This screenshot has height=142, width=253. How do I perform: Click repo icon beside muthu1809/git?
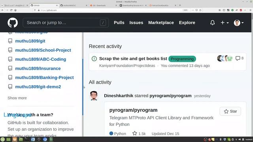(10, 41)
